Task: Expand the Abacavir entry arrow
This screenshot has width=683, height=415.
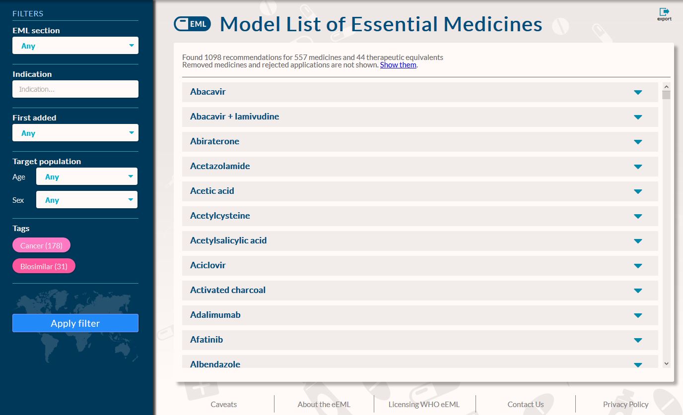Action: (638, 92)
